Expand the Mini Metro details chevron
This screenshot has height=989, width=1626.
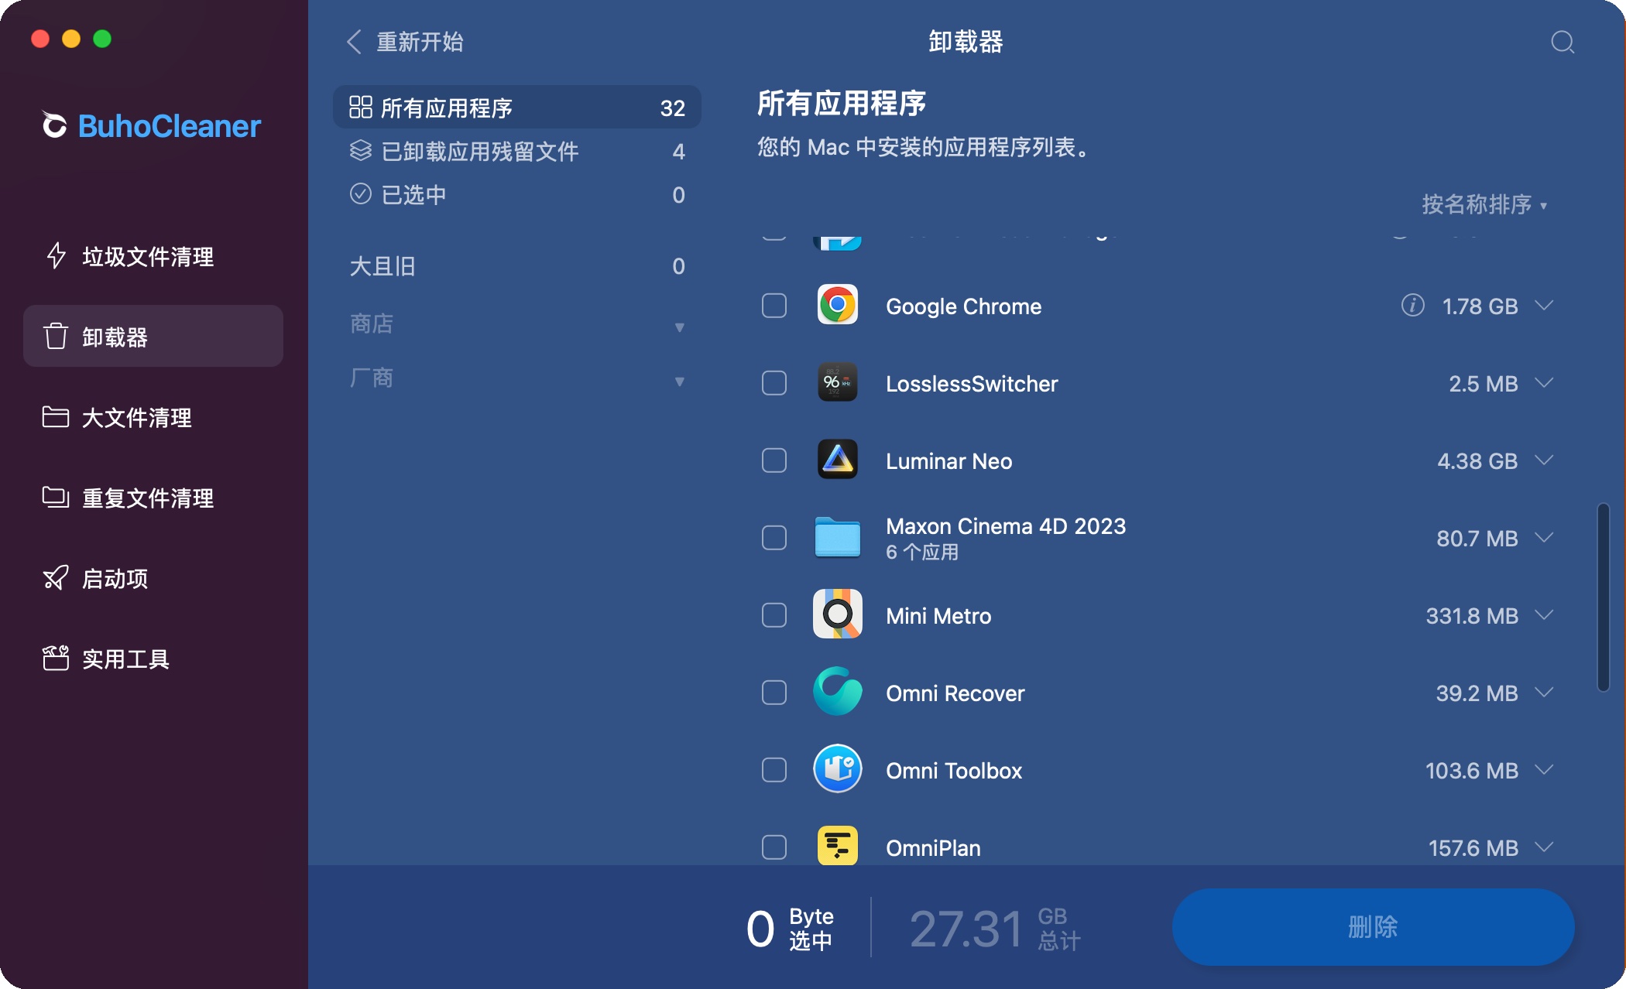[x=1544, y=615]
